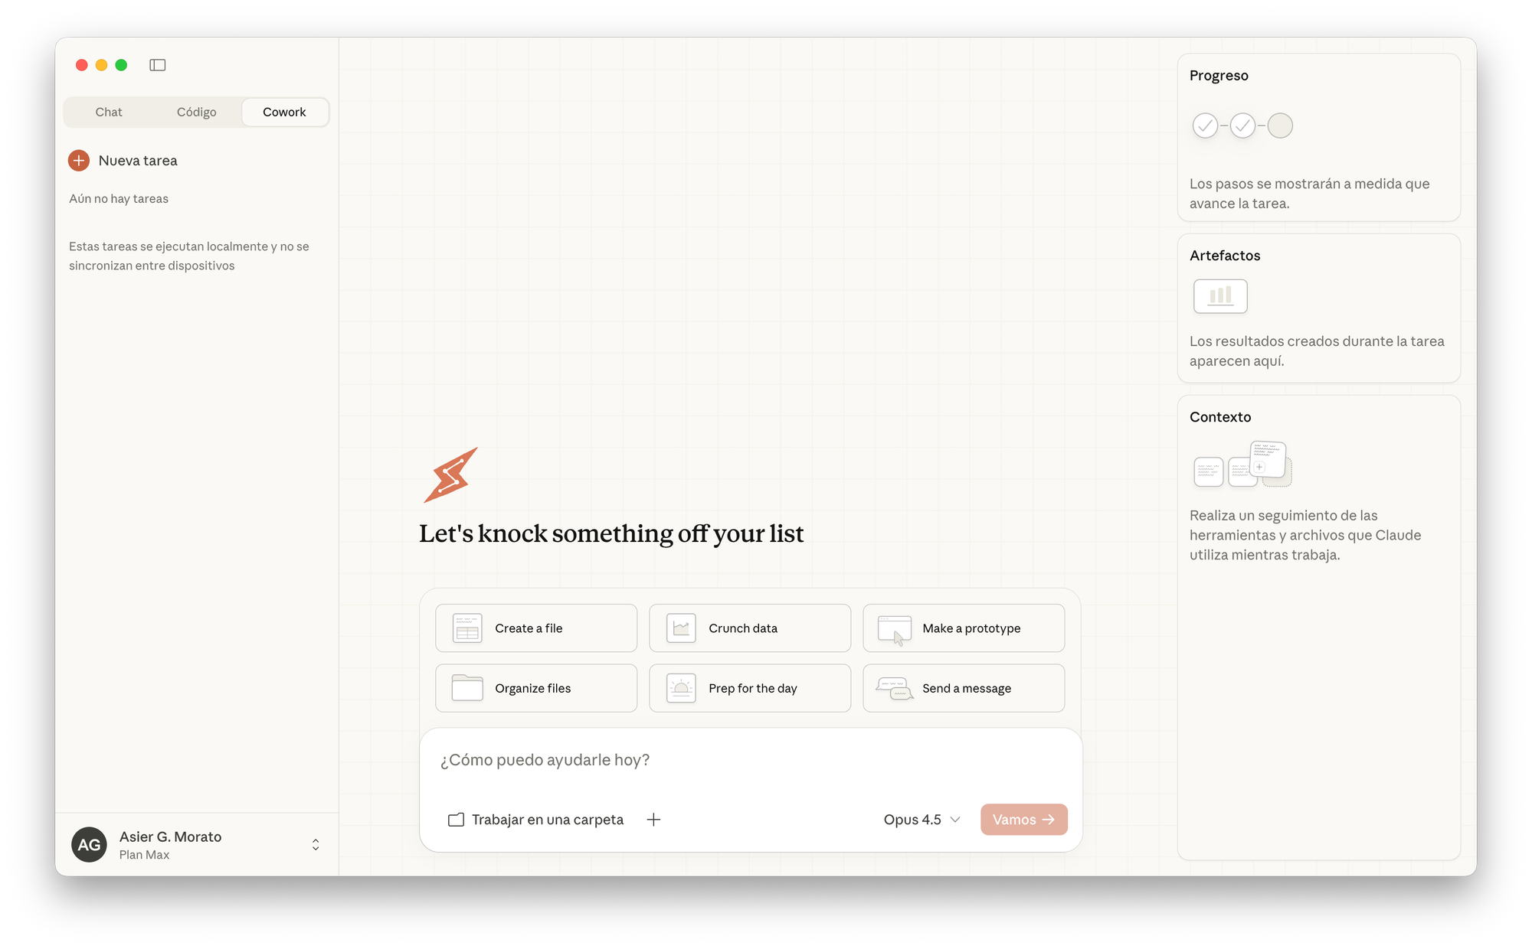Image resolution: width=1532 pixels, height=949 pixels.
Task: Click the plus icon to add an attachment
Action: point(653,820)
